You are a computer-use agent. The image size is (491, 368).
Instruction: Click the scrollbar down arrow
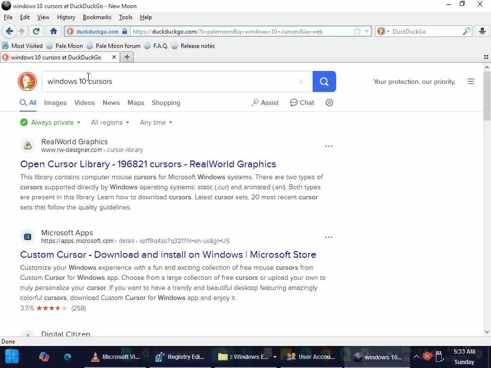click(x=487, y=332)
